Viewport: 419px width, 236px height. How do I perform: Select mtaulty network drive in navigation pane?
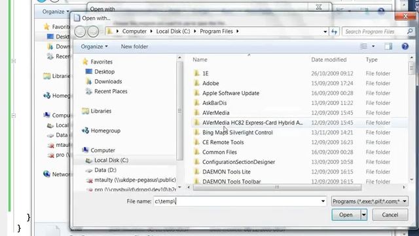click(x=135, y=180)
